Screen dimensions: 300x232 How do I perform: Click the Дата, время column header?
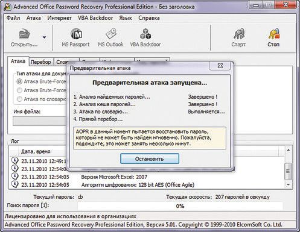[x=36, y=151]
